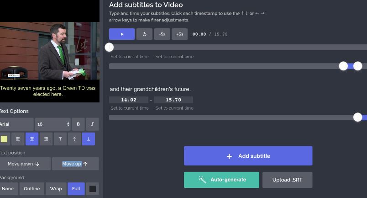The width and height of the screenshot is (367, 198).
Task: Open the dark background color swatch
Action: [x=93, y=188]
